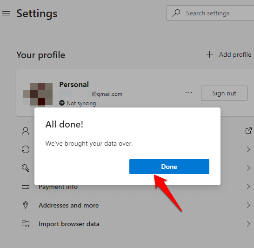This screenshot has width=254, height=248.
Task: Click the Add profile label
Action: coord(235,54)
